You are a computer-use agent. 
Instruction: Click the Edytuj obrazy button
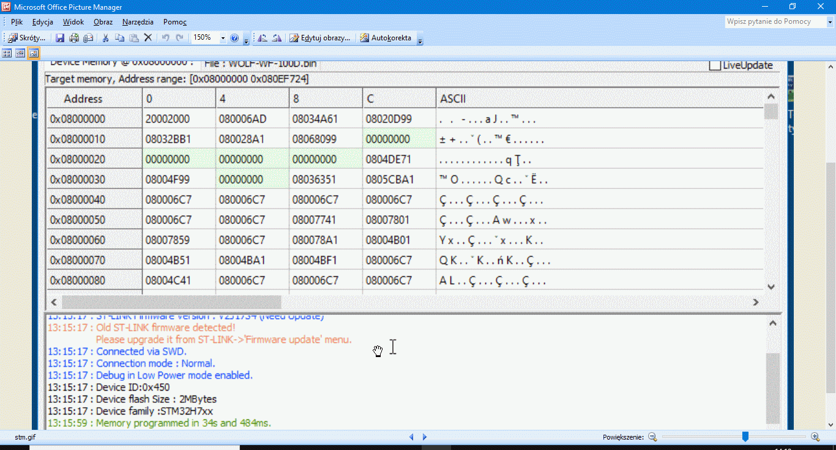coord(320,38)
